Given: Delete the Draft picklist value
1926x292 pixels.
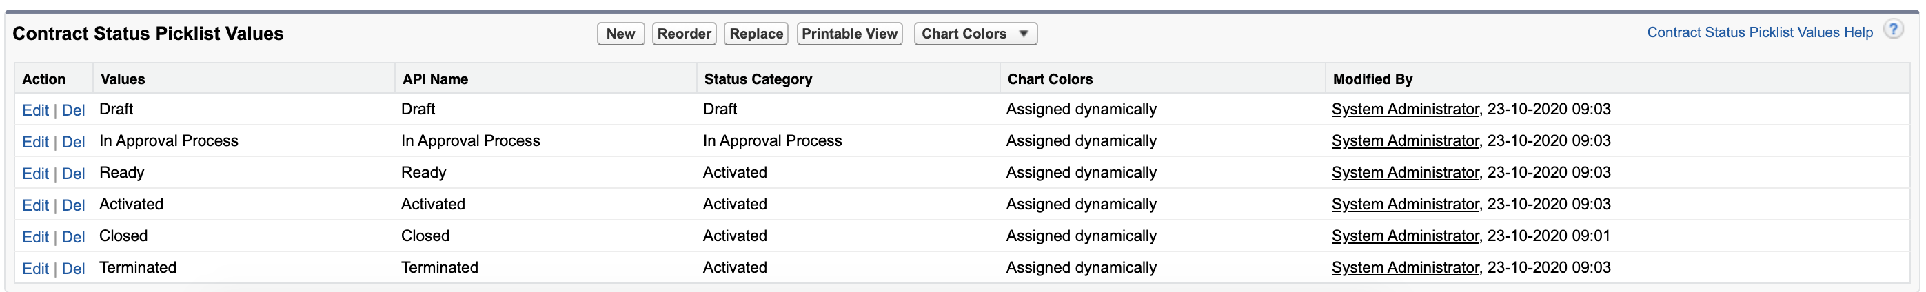Looking at the screenshot, I should coord(73,110).
